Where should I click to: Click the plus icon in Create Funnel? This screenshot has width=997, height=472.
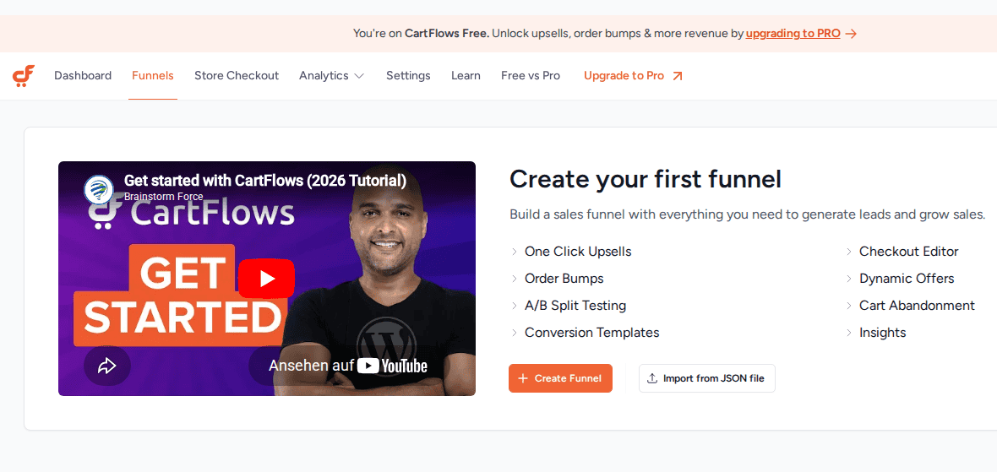(523, 378)
